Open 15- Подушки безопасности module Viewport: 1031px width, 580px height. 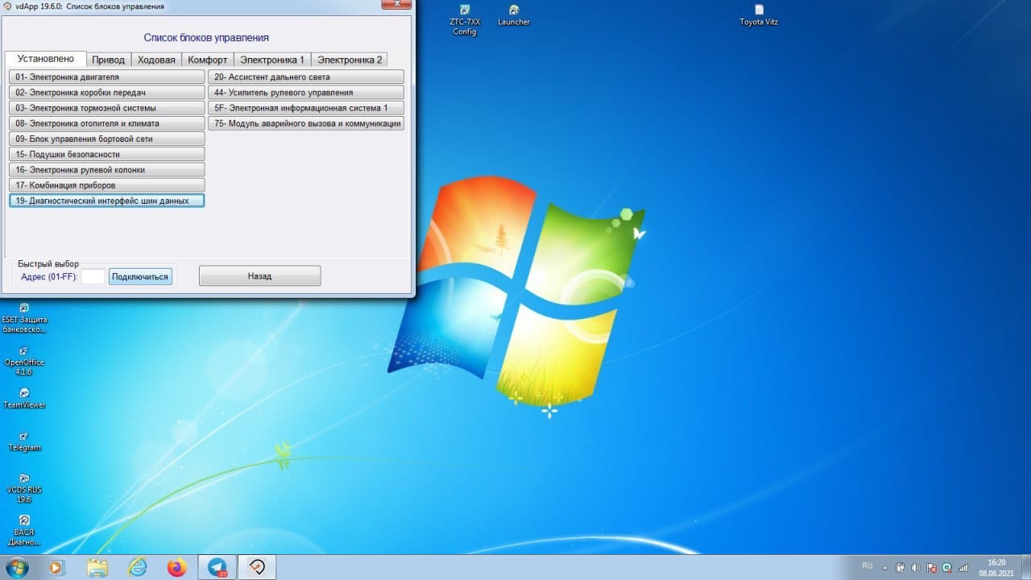107,154
